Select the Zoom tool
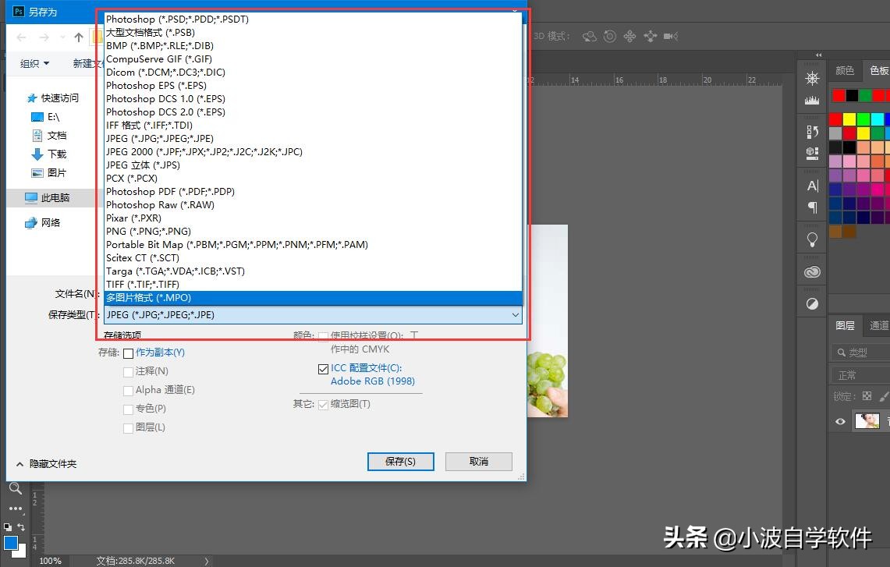This screenshot has height=567, width=890. [16, 488]
